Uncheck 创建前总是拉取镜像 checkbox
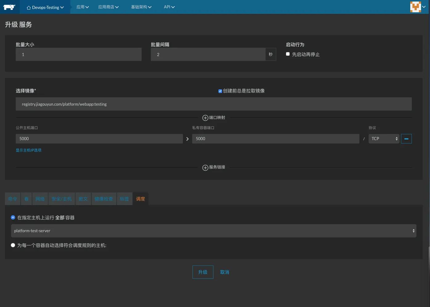The width and height of the screenshot is (430, 307). click(220, 91)
